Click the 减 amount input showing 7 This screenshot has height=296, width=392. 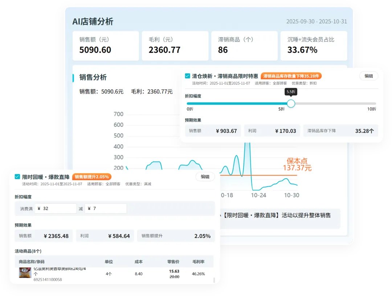point(106,208)
